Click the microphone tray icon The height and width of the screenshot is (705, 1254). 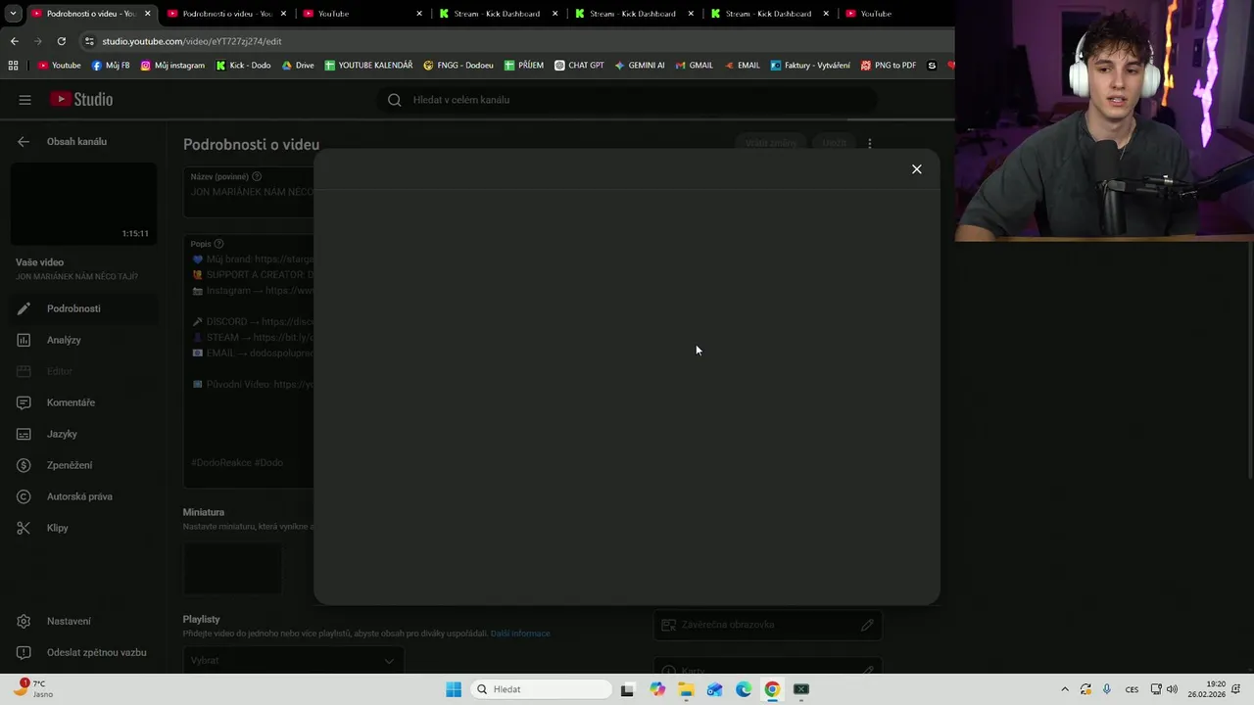coord(1107,689)
